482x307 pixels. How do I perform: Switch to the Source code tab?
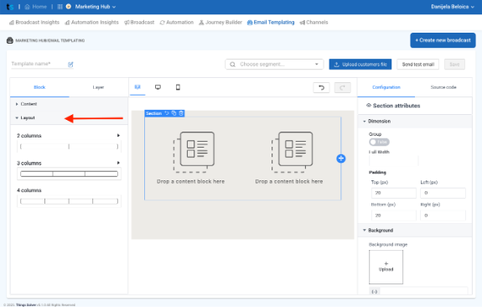click(x=443, y=87)
